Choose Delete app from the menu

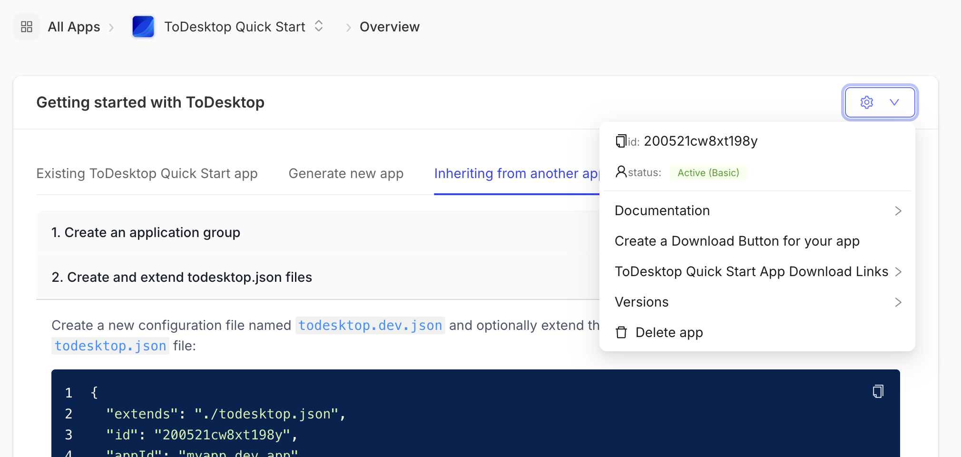click(x=757, y=332)
